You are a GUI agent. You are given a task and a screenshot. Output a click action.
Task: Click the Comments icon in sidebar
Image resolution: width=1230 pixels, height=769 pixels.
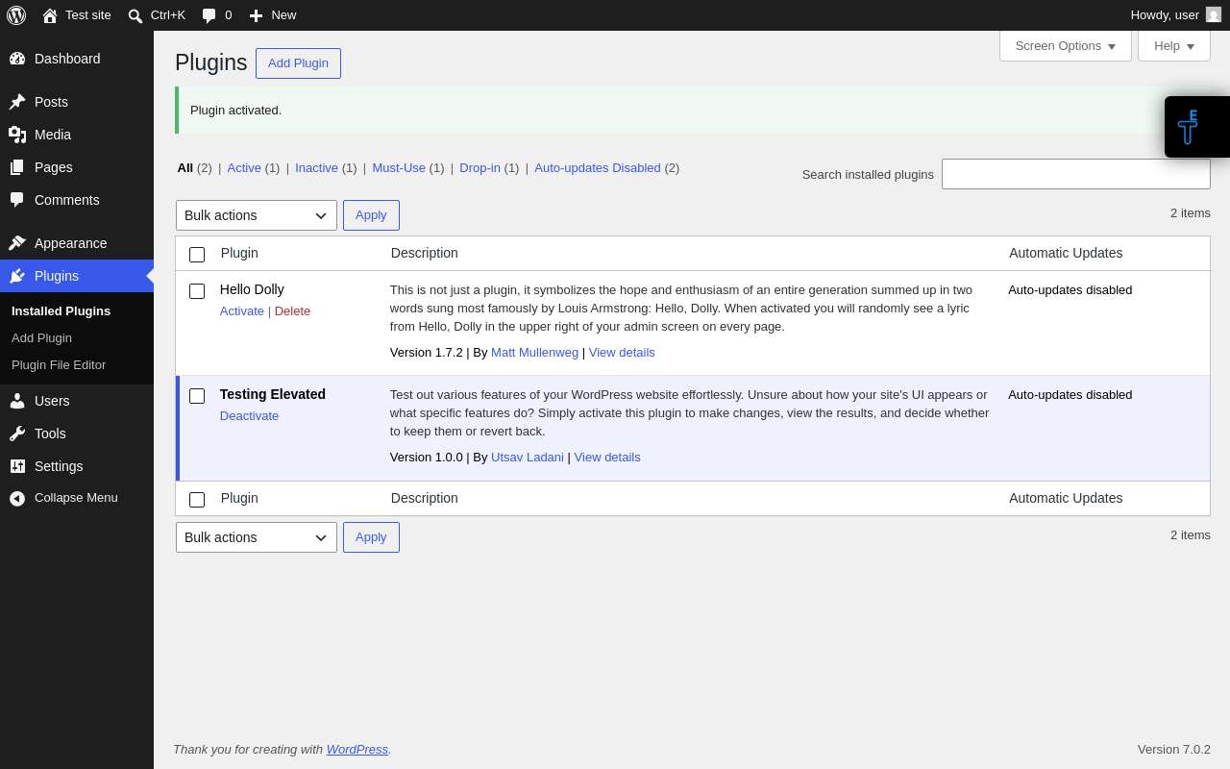pos(17,200)
